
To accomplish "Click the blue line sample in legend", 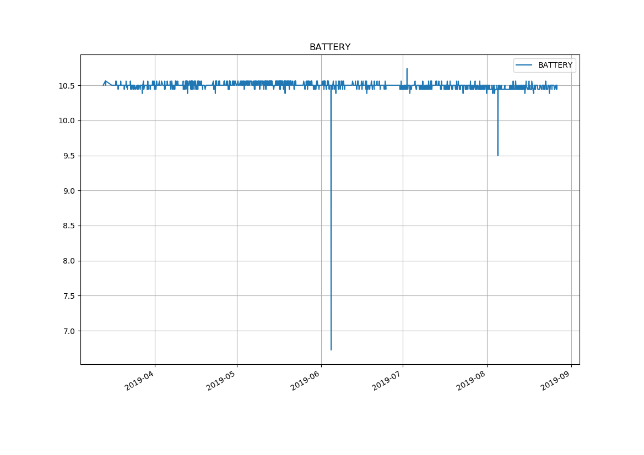I will [524, 65].
